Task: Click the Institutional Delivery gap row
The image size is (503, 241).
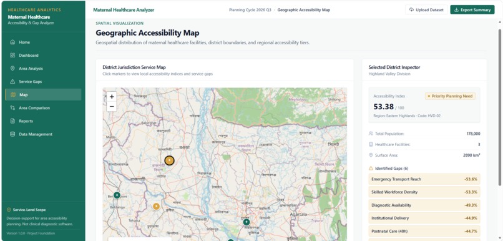Action: [x=424, y=218]
